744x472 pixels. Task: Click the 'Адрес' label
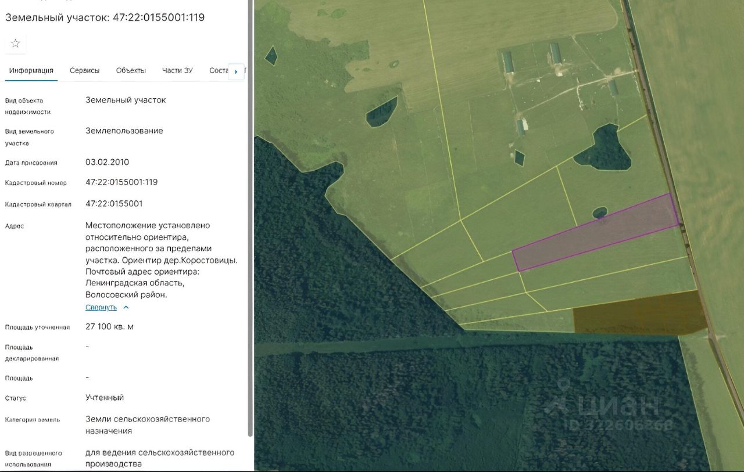click(x=15, y=226)
